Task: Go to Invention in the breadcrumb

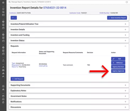Action: pos(27,2)
